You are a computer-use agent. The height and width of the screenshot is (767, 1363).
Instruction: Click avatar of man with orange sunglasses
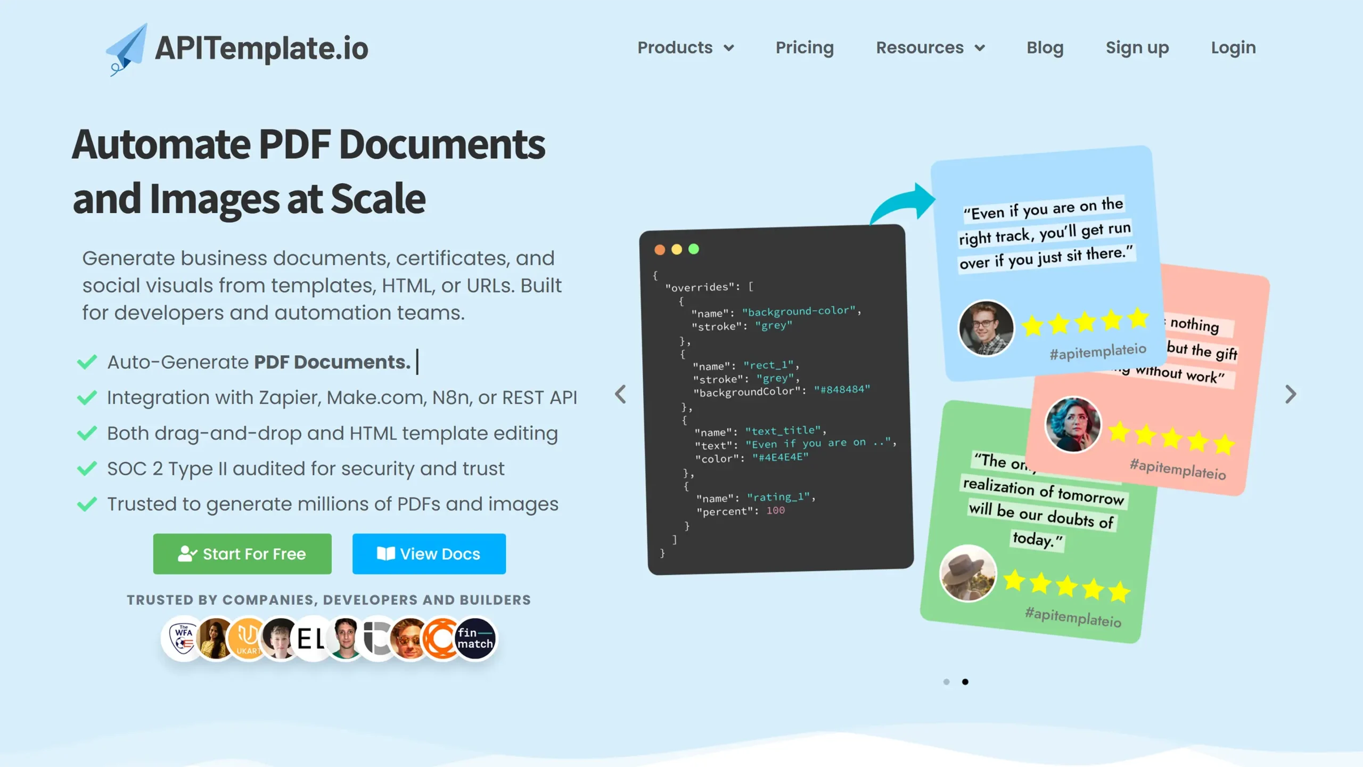pos(409,638)
